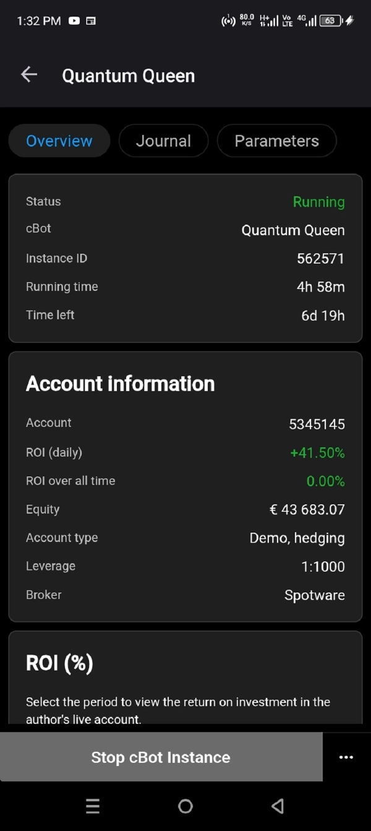
Task: Tap the ROI (%) section heading
Action: [59, 663]
